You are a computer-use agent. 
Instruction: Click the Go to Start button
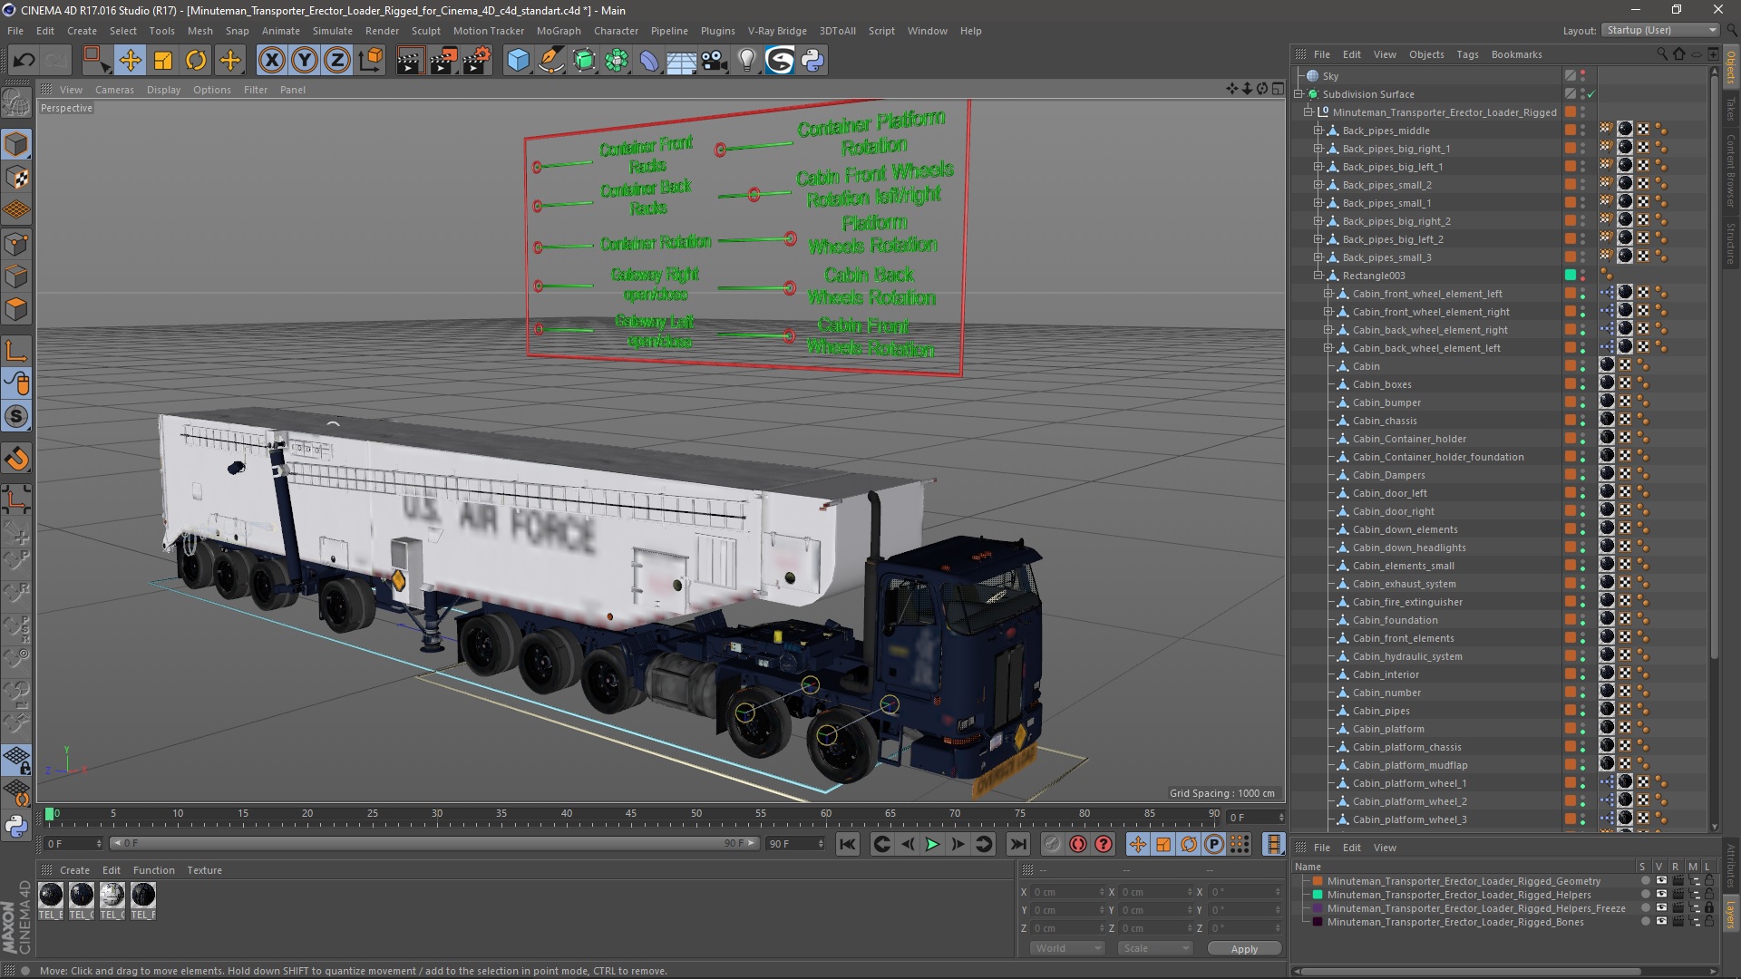[848, 844]
